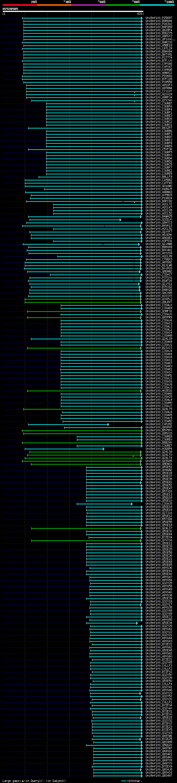The height and width of the screenshot is (783, 177).
Task: Click the purple ~60% identity legend segment
Action: pos(89,5)
